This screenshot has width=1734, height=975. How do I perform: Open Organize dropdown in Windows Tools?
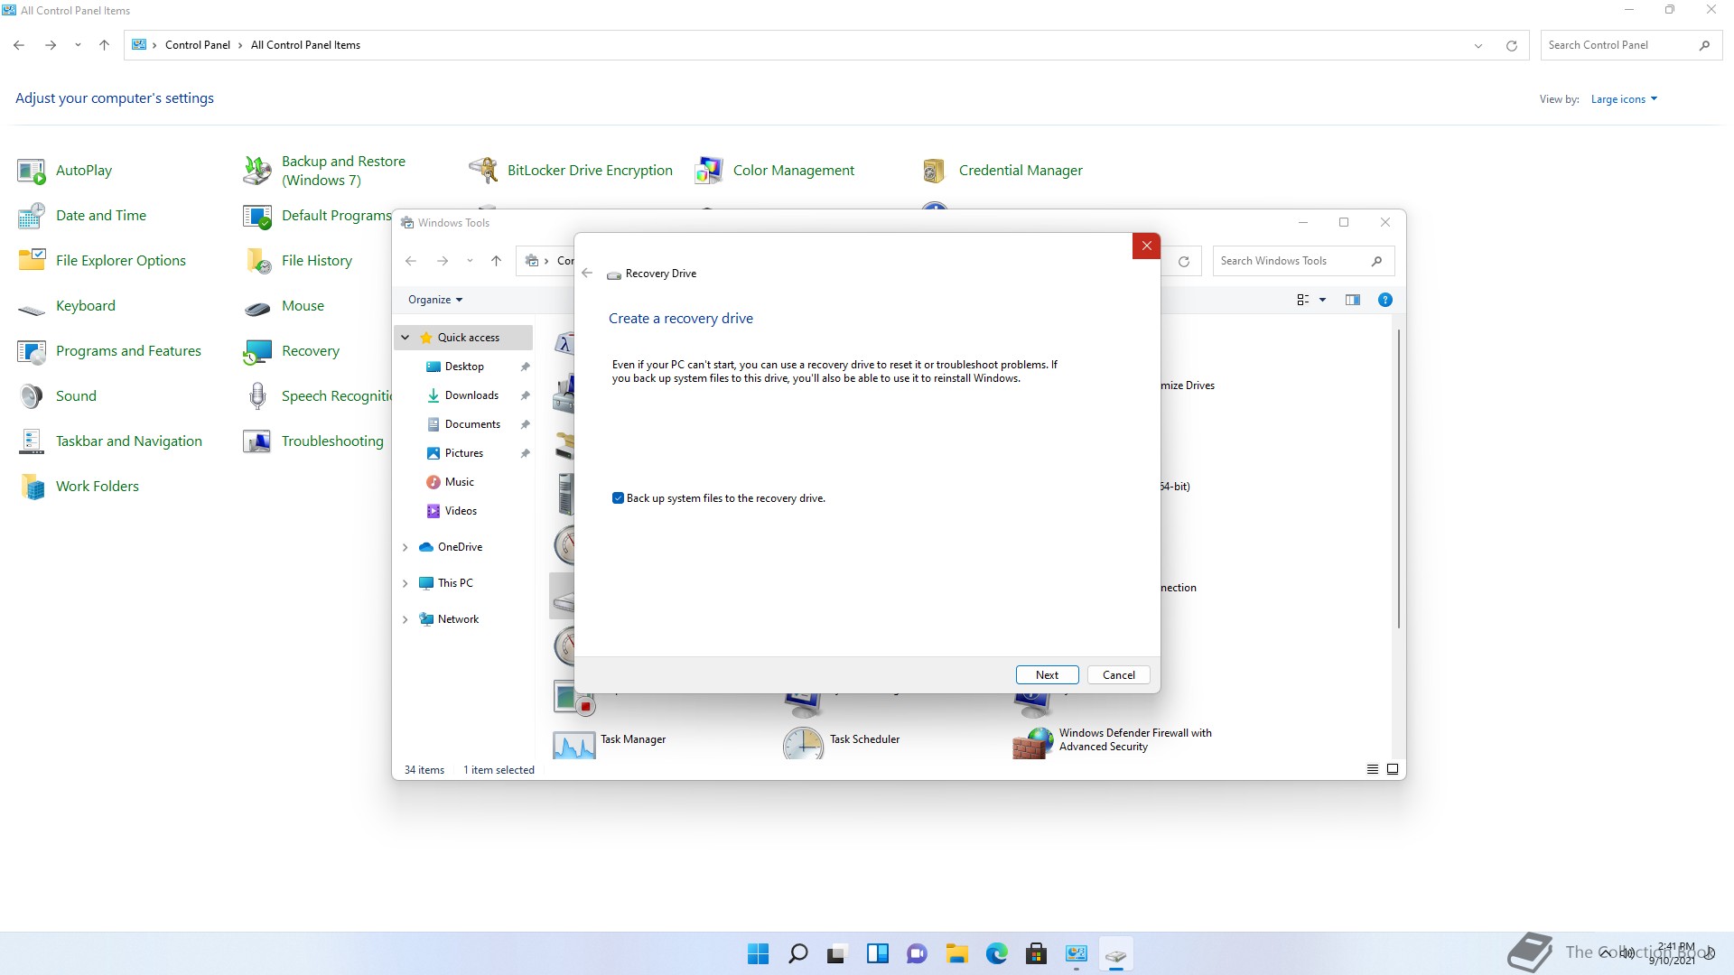coord(435,300)
